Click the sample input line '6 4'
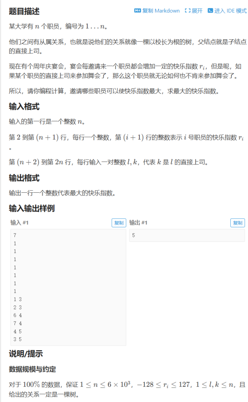Image resolution: width=248 pixels, height=402 pixels. (x=18, y=315)
